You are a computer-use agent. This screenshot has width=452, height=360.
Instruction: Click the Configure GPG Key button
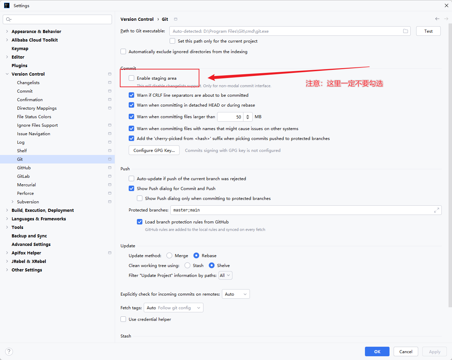(x=154, y=150)
